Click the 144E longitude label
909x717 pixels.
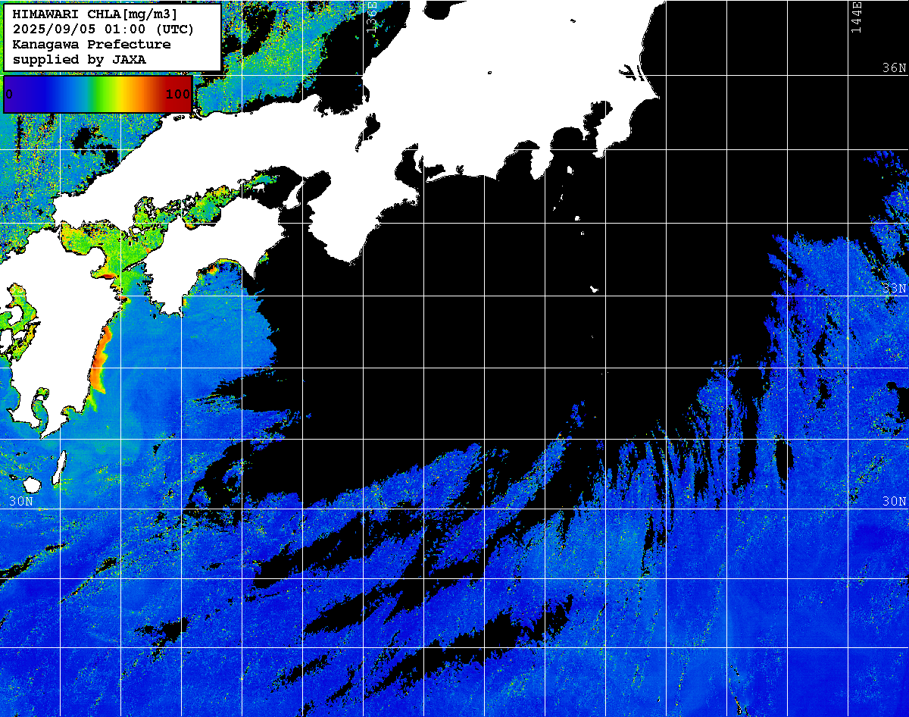point(856,17)
